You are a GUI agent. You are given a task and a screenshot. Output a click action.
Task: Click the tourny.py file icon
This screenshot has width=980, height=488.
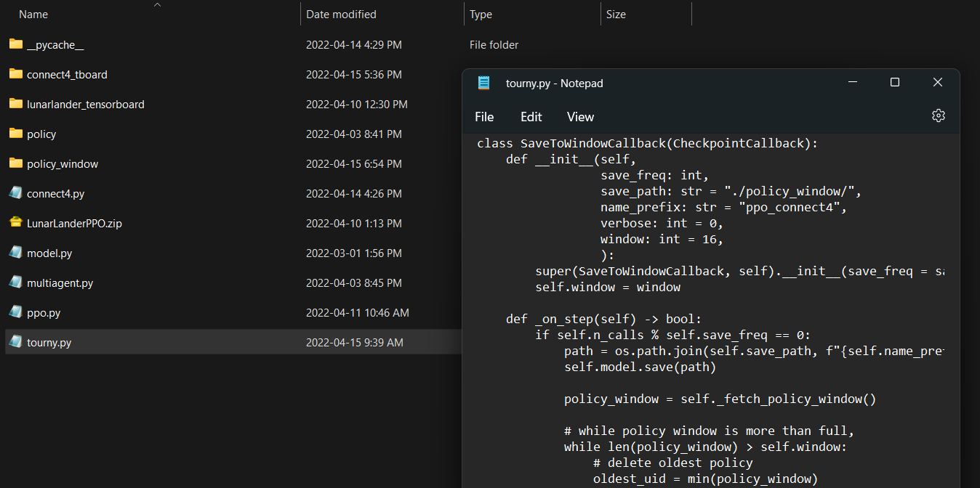tap(16, 342)
